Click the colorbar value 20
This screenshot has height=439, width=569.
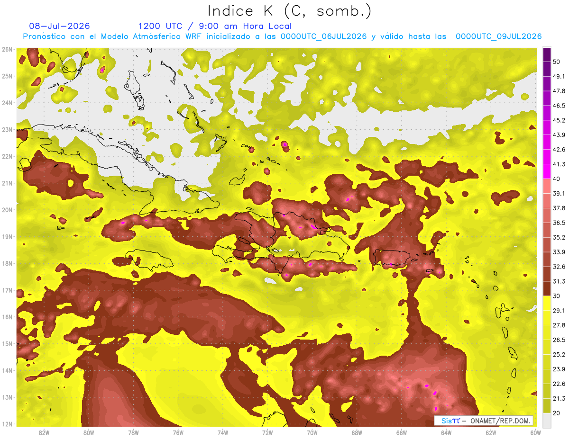(x=557, y=413)
